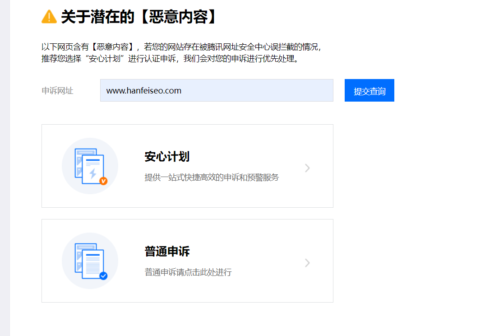
Task: Click the heading 关于潜在的【恶意内容】
Action: click(x=138, y=17)
